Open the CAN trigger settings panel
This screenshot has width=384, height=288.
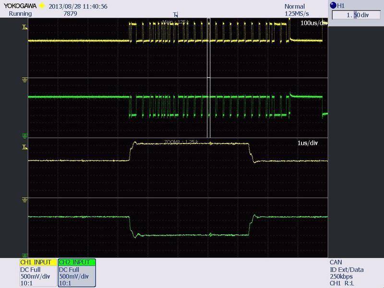(x=336, y=263)
